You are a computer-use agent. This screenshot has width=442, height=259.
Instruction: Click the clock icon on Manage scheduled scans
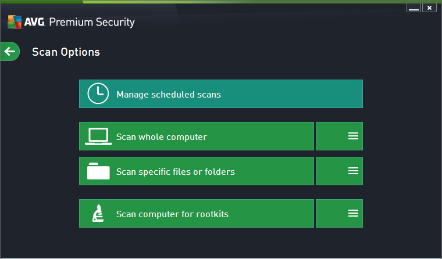(x=98, y=93)
